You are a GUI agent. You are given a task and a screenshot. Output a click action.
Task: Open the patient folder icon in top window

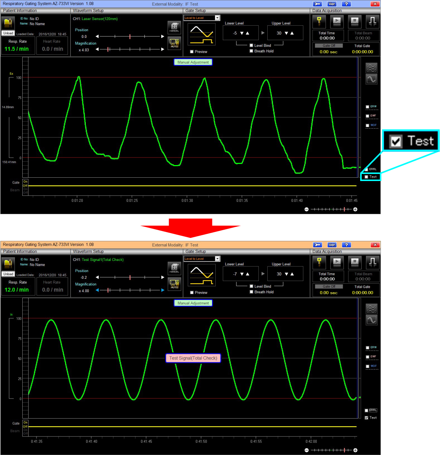click(x=8, y=23)
